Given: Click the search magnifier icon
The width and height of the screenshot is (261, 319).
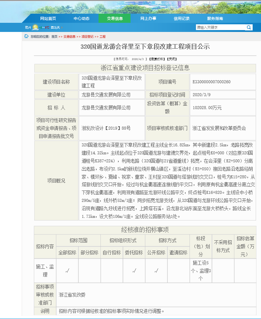Looking at the screenshot, I should (x=249, y=27).
